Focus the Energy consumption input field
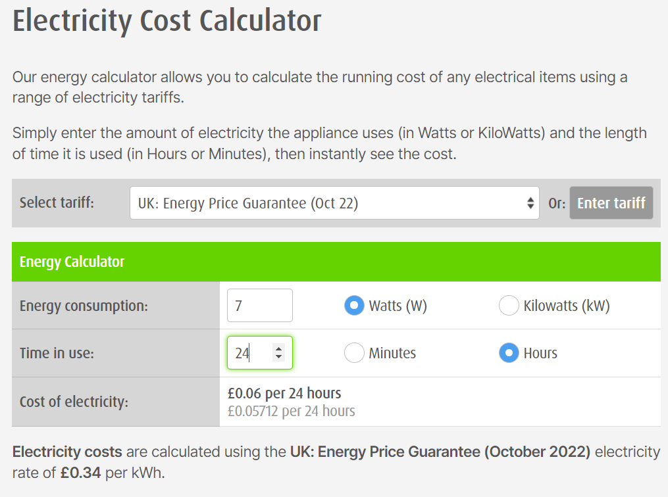The image size is (668, 497). [x=260, y=306]
